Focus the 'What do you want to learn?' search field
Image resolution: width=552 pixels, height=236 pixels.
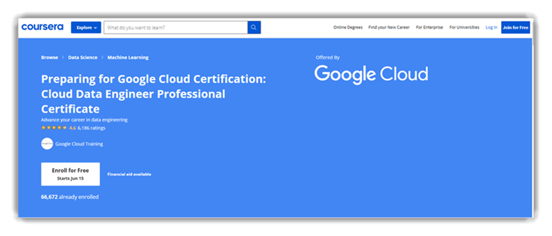tap(175, 28)
